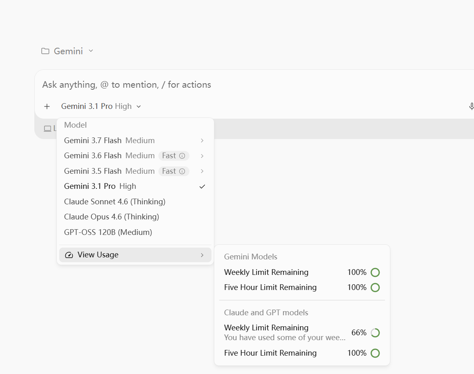The image size is (474, 374).
Task: Click Gemini Weekly Limit green ring indicator
Action: (375, 272)
